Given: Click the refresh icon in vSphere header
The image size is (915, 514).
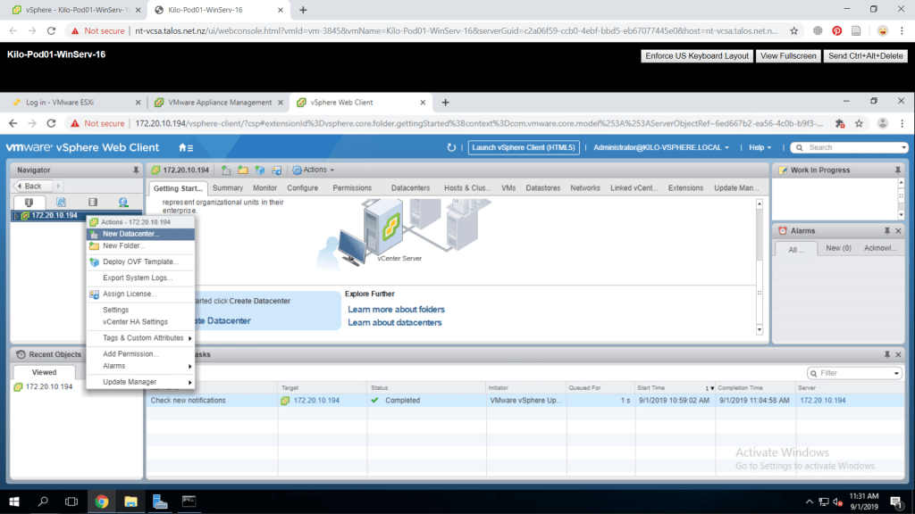Looking at the screenshot, I should tap(451, 147).
